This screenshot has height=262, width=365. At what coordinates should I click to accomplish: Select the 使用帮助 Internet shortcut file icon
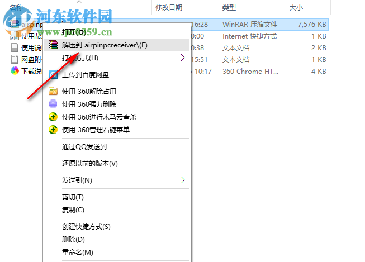pyautogui.click(x=15, y=36)
